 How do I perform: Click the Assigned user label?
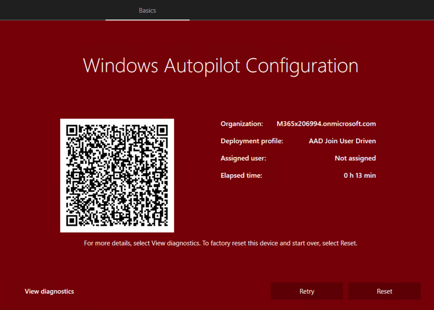coord(243,158)
